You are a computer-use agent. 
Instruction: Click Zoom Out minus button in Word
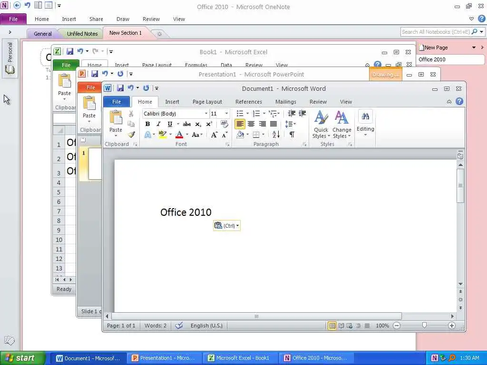(397, 326)
